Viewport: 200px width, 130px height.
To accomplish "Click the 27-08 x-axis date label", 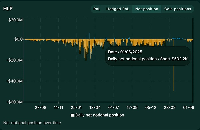I will [x=41, y=108].
